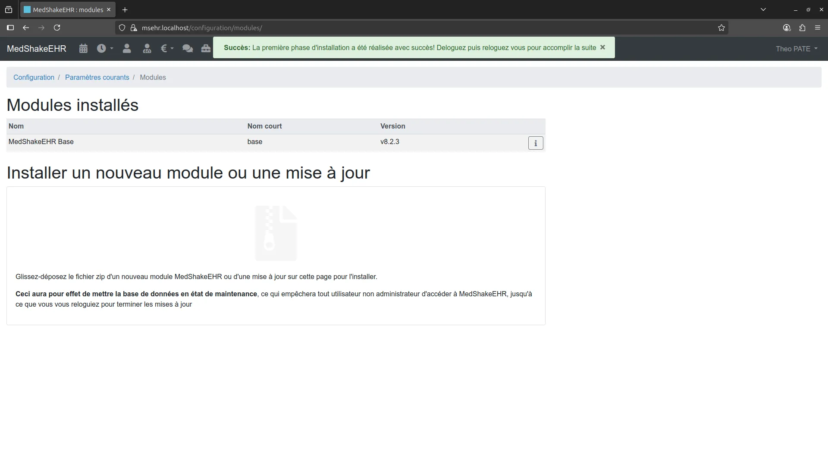
Task: Show the zip module info icon
Action: coord(535,143)
